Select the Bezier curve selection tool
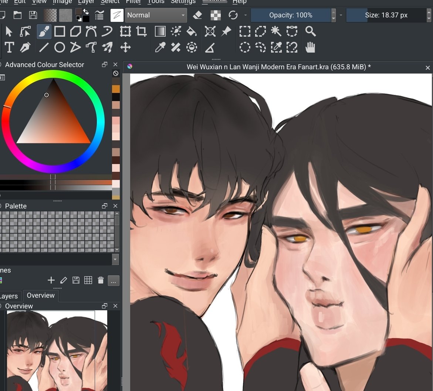 click(292, 31)
